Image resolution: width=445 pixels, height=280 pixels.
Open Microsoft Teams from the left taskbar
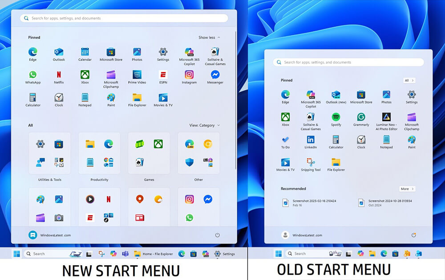[125, 254]
